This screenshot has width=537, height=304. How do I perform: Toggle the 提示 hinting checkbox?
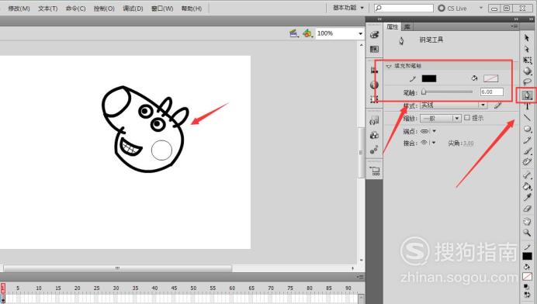[x=467, y=118]
